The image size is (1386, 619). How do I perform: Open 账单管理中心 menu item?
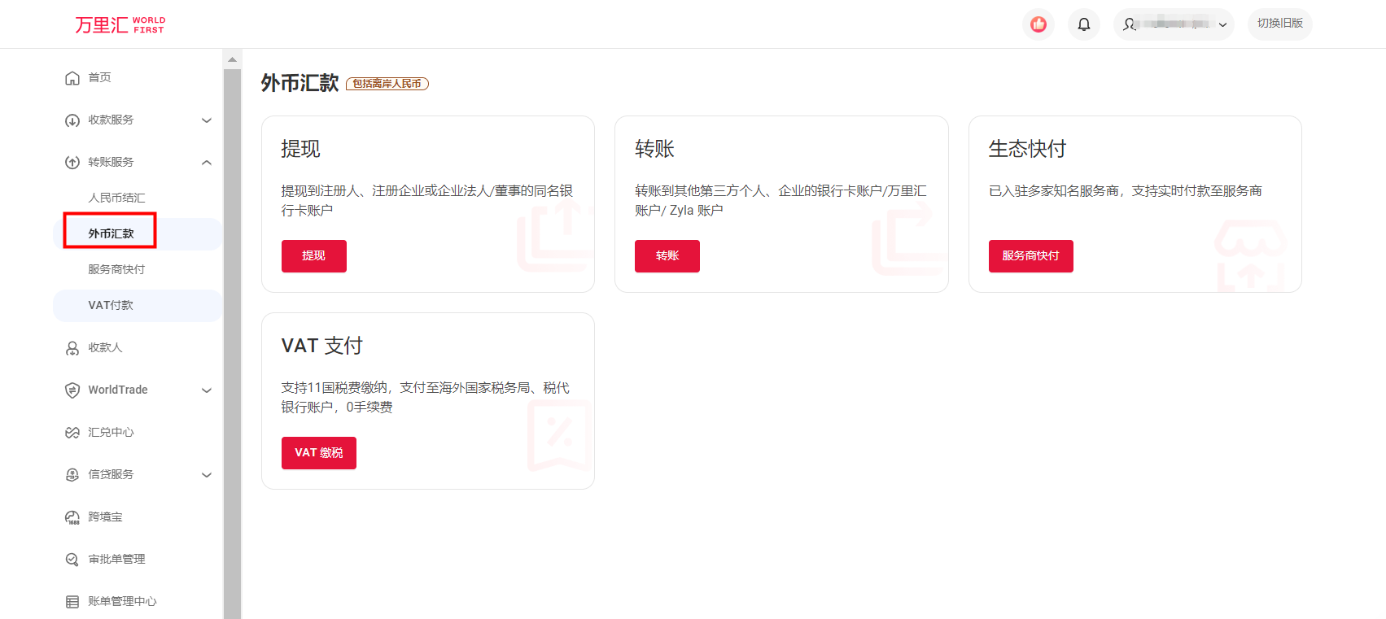(x=122, y=601)
